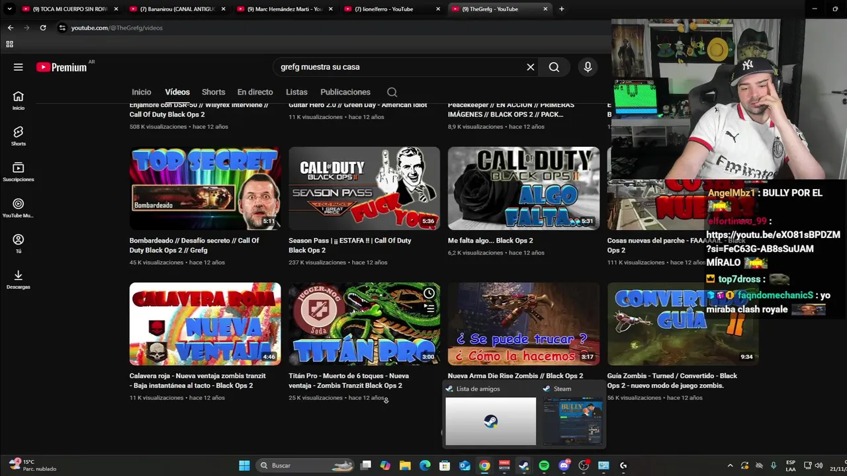The image size is (847, 476).
Task: Open a new browser tab
Action: (561, 9)
